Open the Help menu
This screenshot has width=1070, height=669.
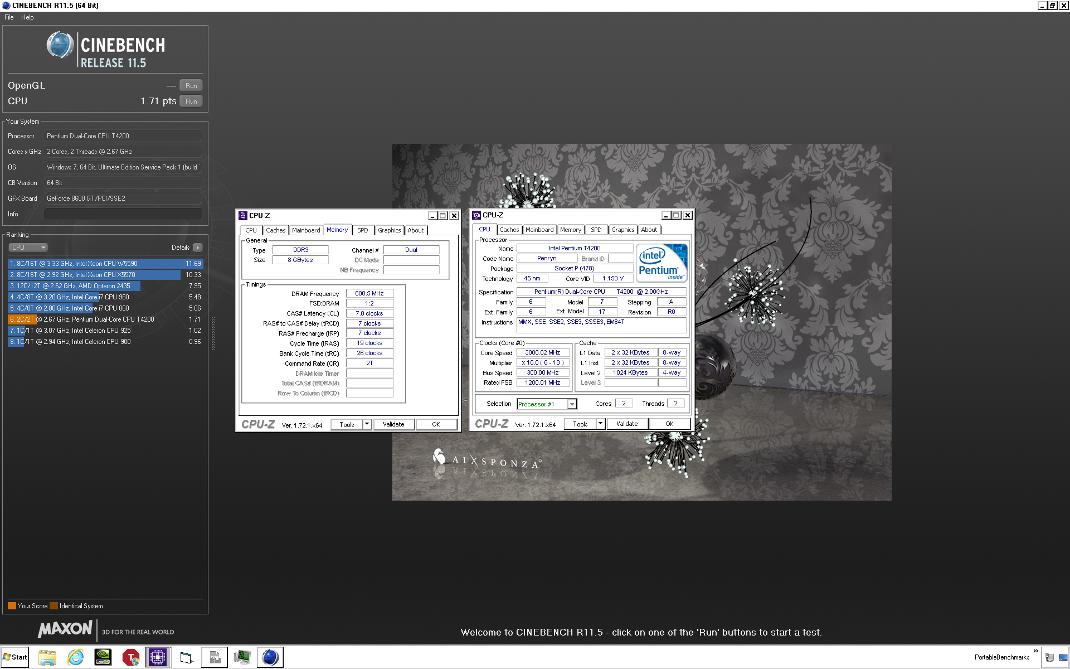(27, 17)
